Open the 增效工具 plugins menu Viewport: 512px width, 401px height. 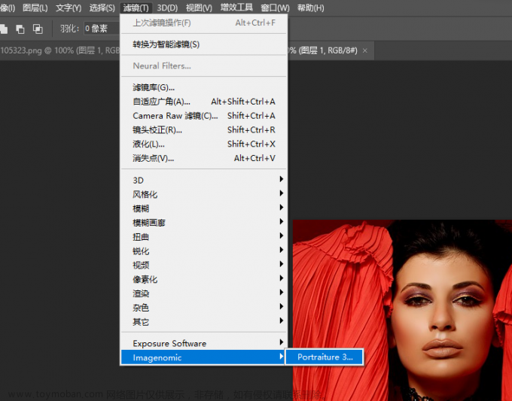(x=236, y=8)
